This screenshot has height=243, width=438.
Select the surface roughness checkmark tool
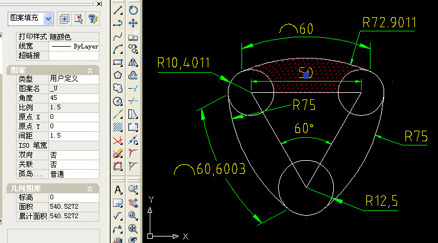[118, 216]
